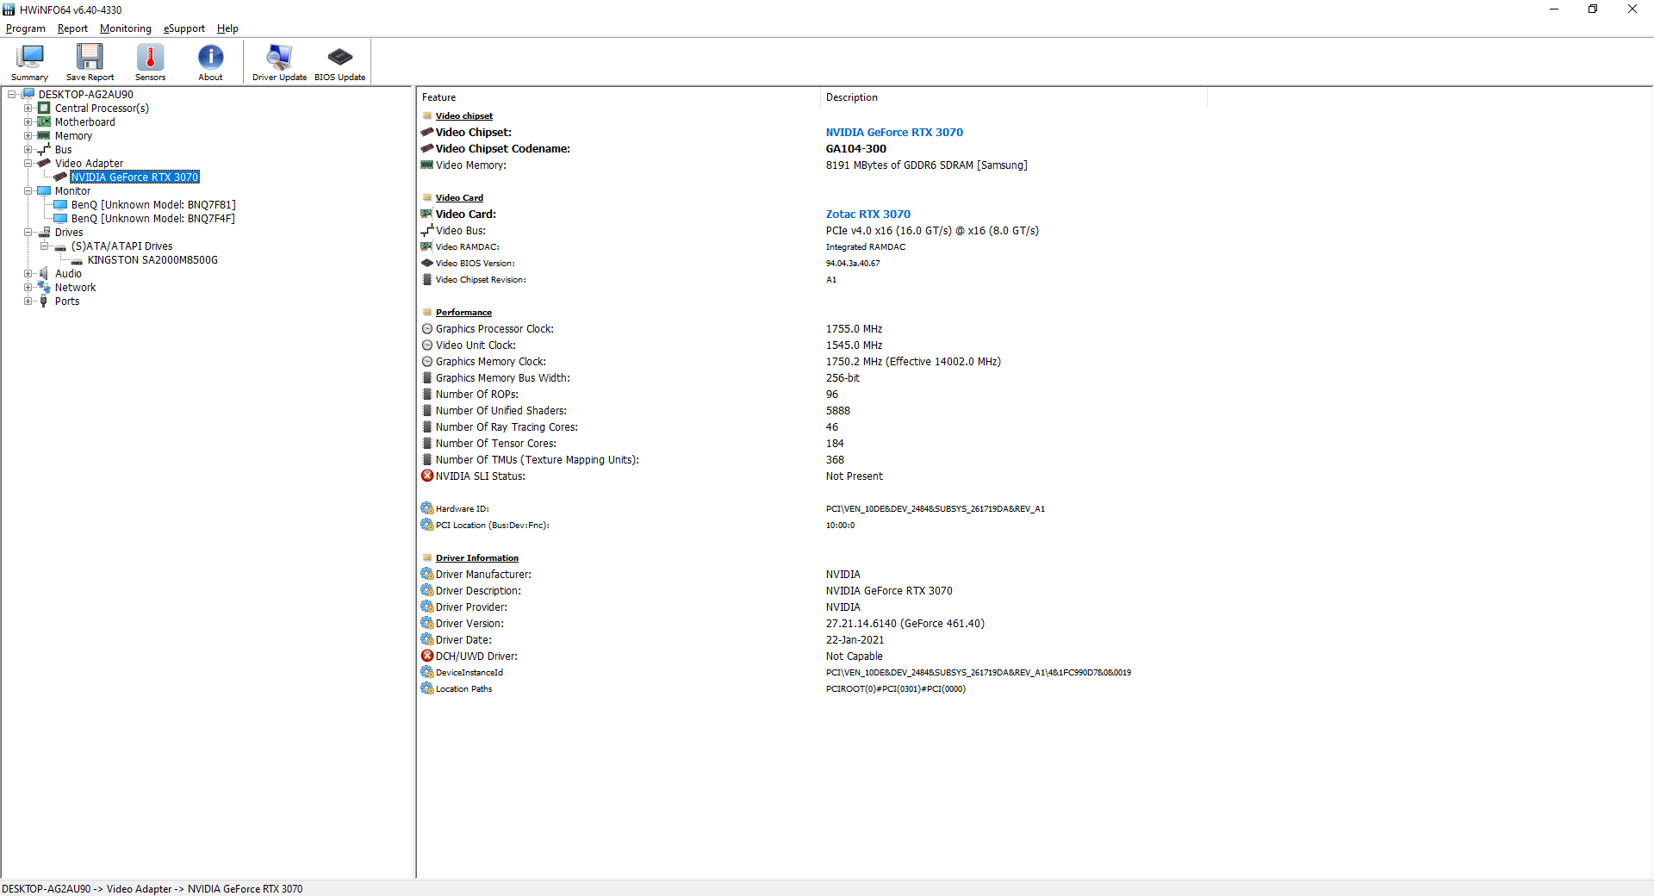Select NVIDIA GeForce RTX 3070 tree item
The image size is (1654, 896).
pos(134,177)
